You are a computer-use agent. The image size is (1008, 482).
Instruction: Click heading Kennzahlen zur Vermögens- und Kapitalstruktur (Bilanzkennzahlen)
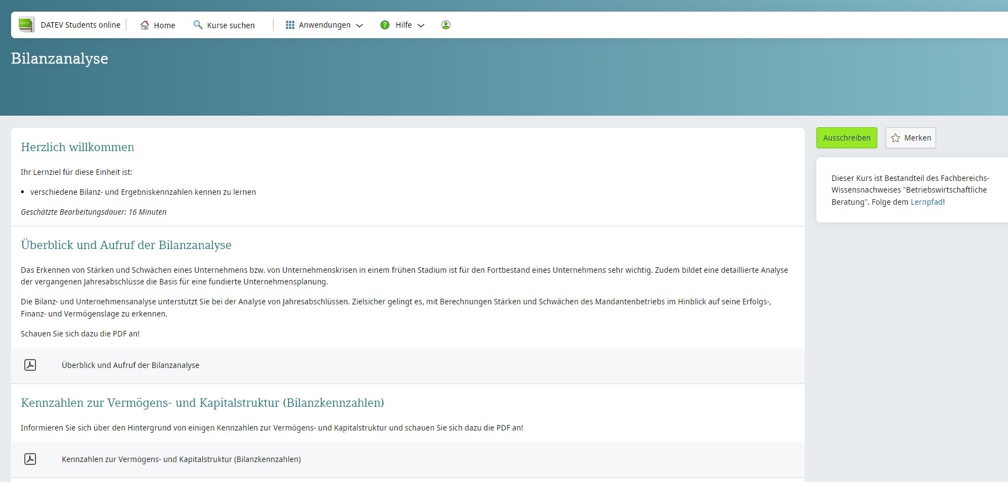(202, 403)
